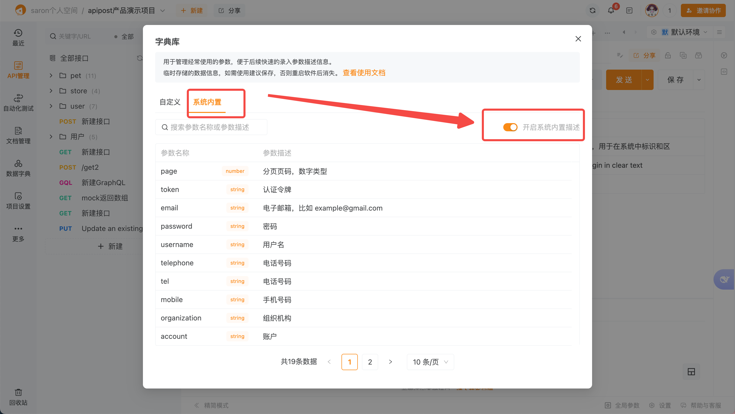The width and height of the screenshot is (735, 414).
Task: Click the layout split icon at bottom right
Action: click(x=691, y=371)
